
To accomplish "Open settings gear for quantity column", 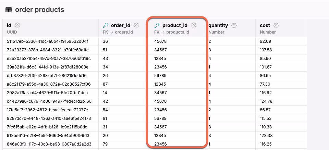I will [234, 26].
